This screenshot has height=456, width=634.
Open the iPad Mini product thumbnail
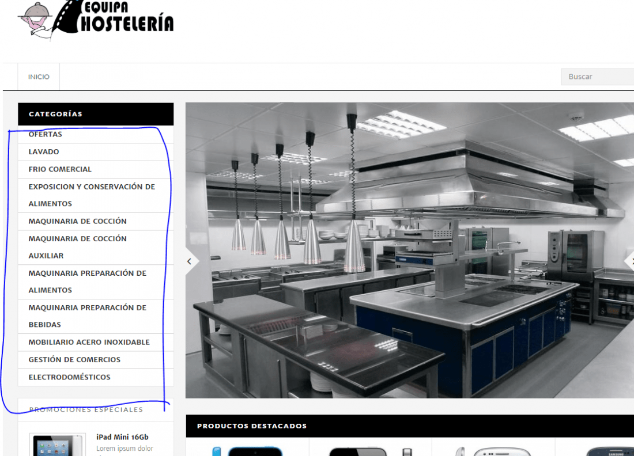[58, 445]
